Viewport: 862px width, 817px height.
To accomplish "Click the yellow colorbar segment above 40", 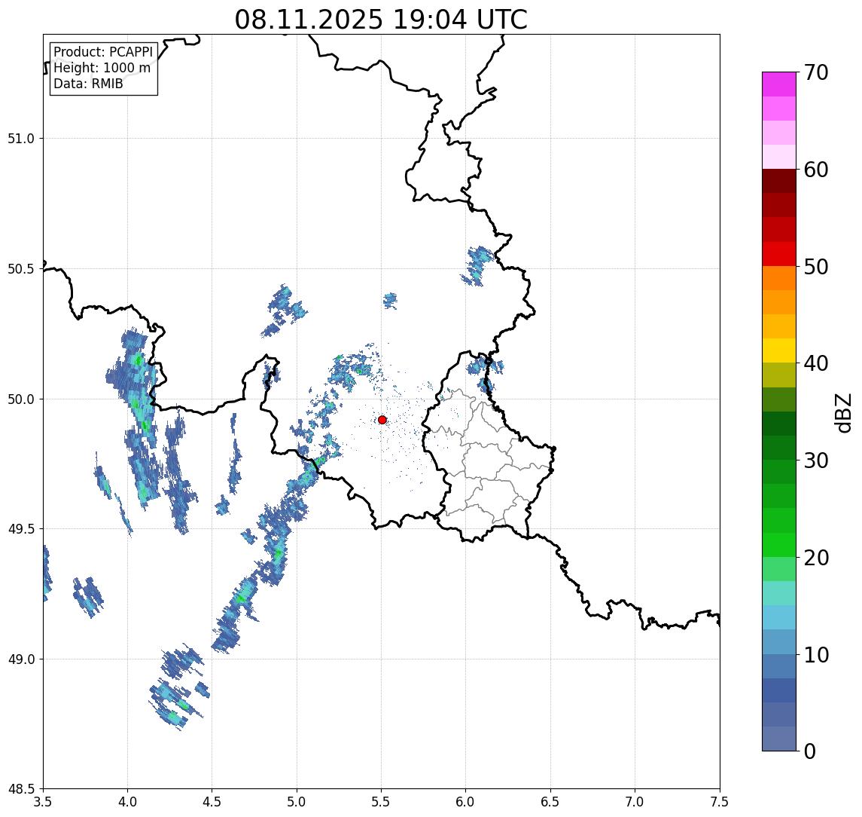I will point(779,350).
